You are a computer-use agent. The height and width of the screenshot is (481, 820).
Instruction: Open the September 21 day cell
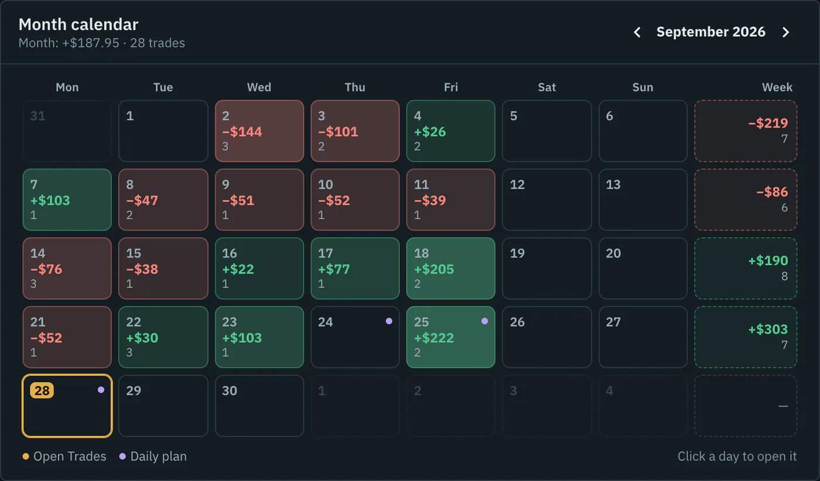(67, 337)
